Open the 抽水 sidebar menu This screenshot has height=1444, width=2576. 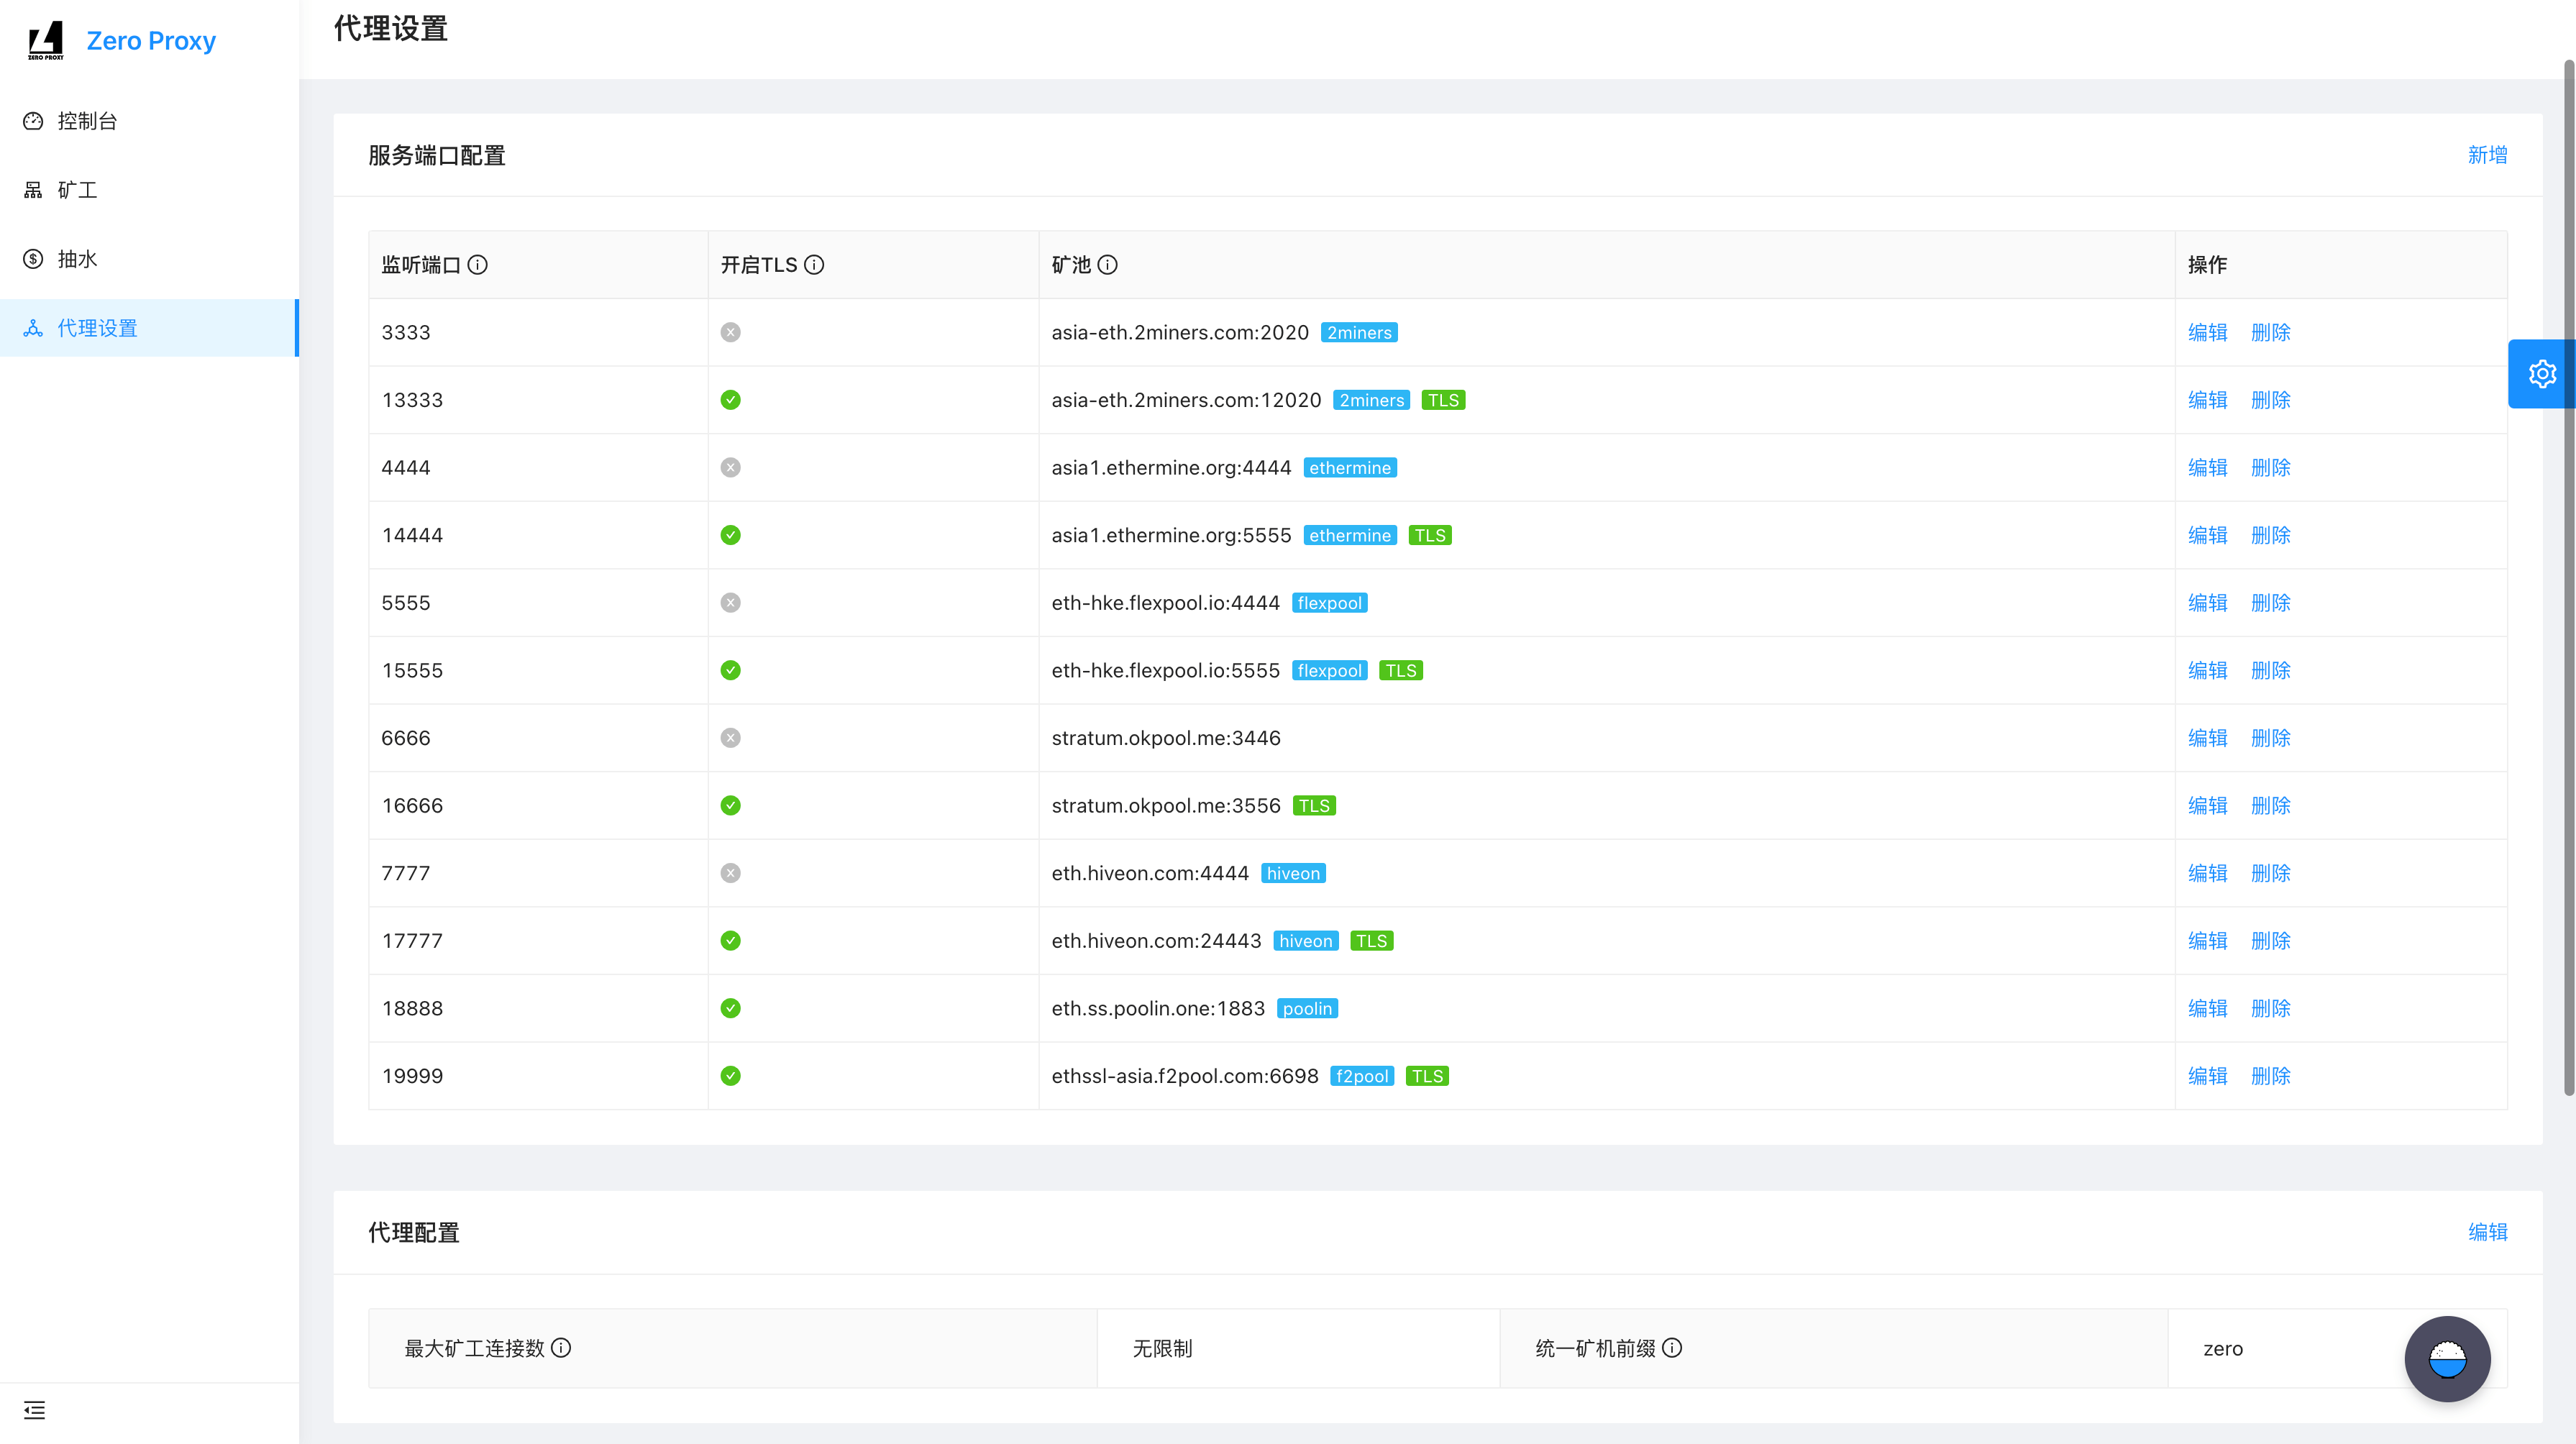[77, 259]
